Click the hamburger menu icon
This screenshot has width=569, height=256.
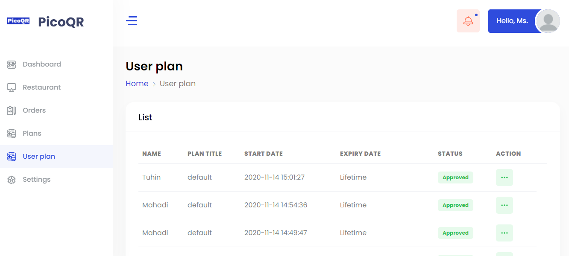132,20
